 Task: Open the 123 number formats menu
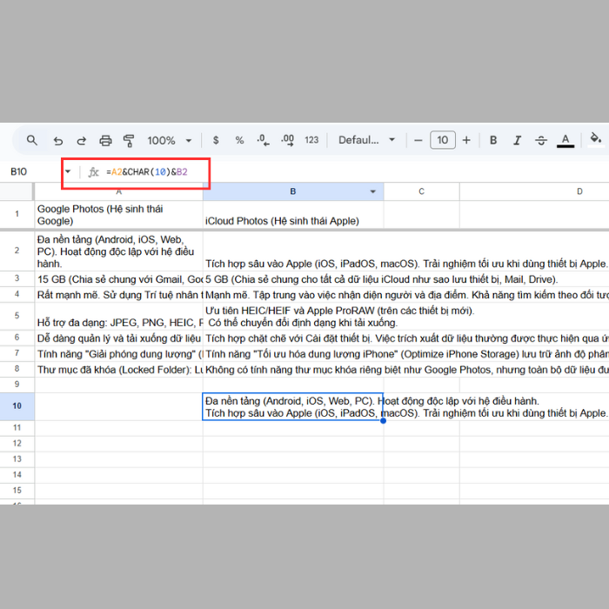pos(311,140)
